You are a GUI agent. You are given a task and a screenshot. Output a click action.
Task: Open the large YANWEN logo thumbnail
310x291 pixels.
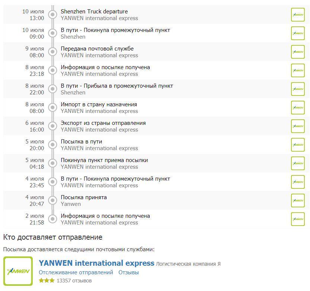(x=18, y=271)
